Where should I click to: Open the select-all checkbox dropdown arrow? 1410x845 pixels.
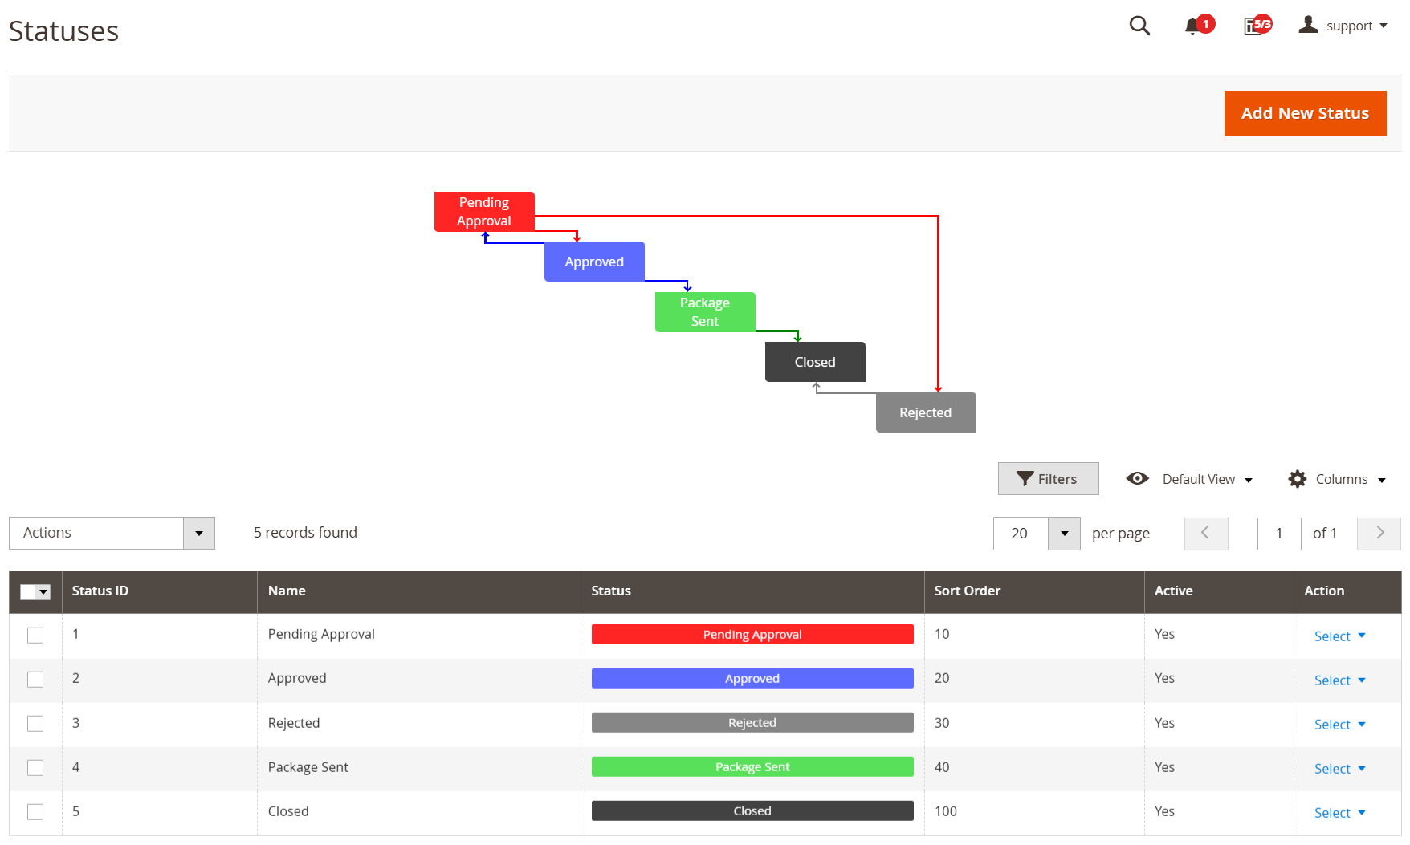coord(44,592)
